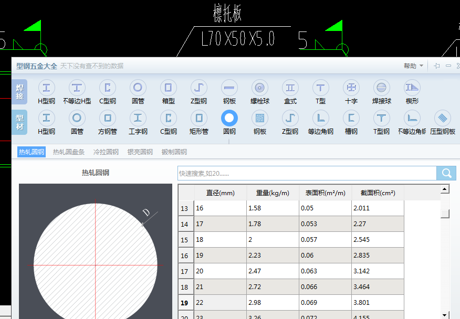
Task: Click diameter cell with value 18
Action: coord(221,240)
